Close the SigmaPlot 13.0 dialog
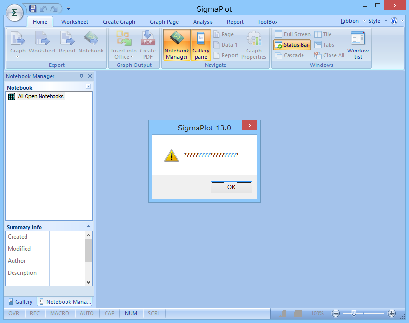Image resolution: width=409 pixels, height=323 pixels. coord(250,125)
